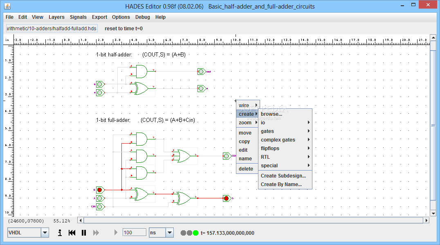The height and width of the screenshot is (245, 440).
Task: Select create entry in context menu
Action: tap(248, 114)
